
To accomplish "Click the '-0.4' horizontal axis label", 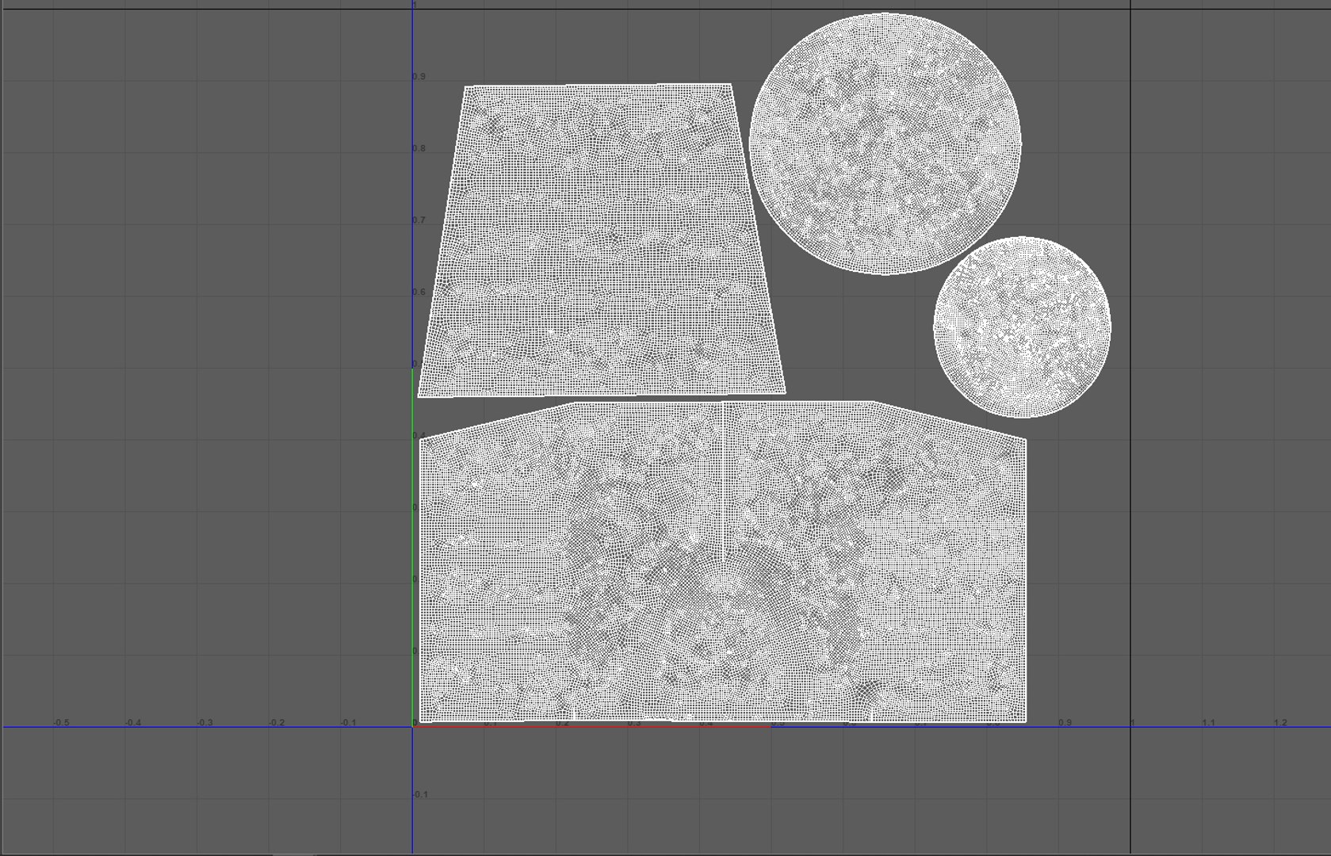I will tap(133, 723).
